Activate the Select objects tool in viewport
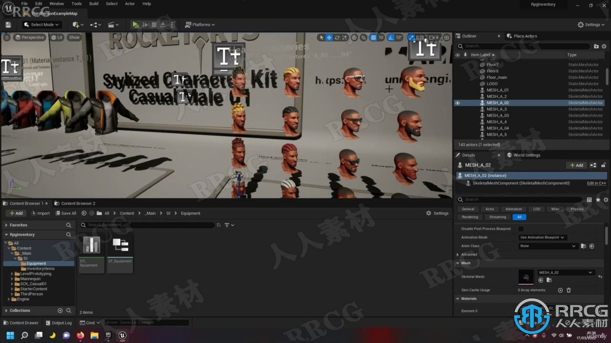The width and height of the screenshot is (611, 343). coord(321,37)
